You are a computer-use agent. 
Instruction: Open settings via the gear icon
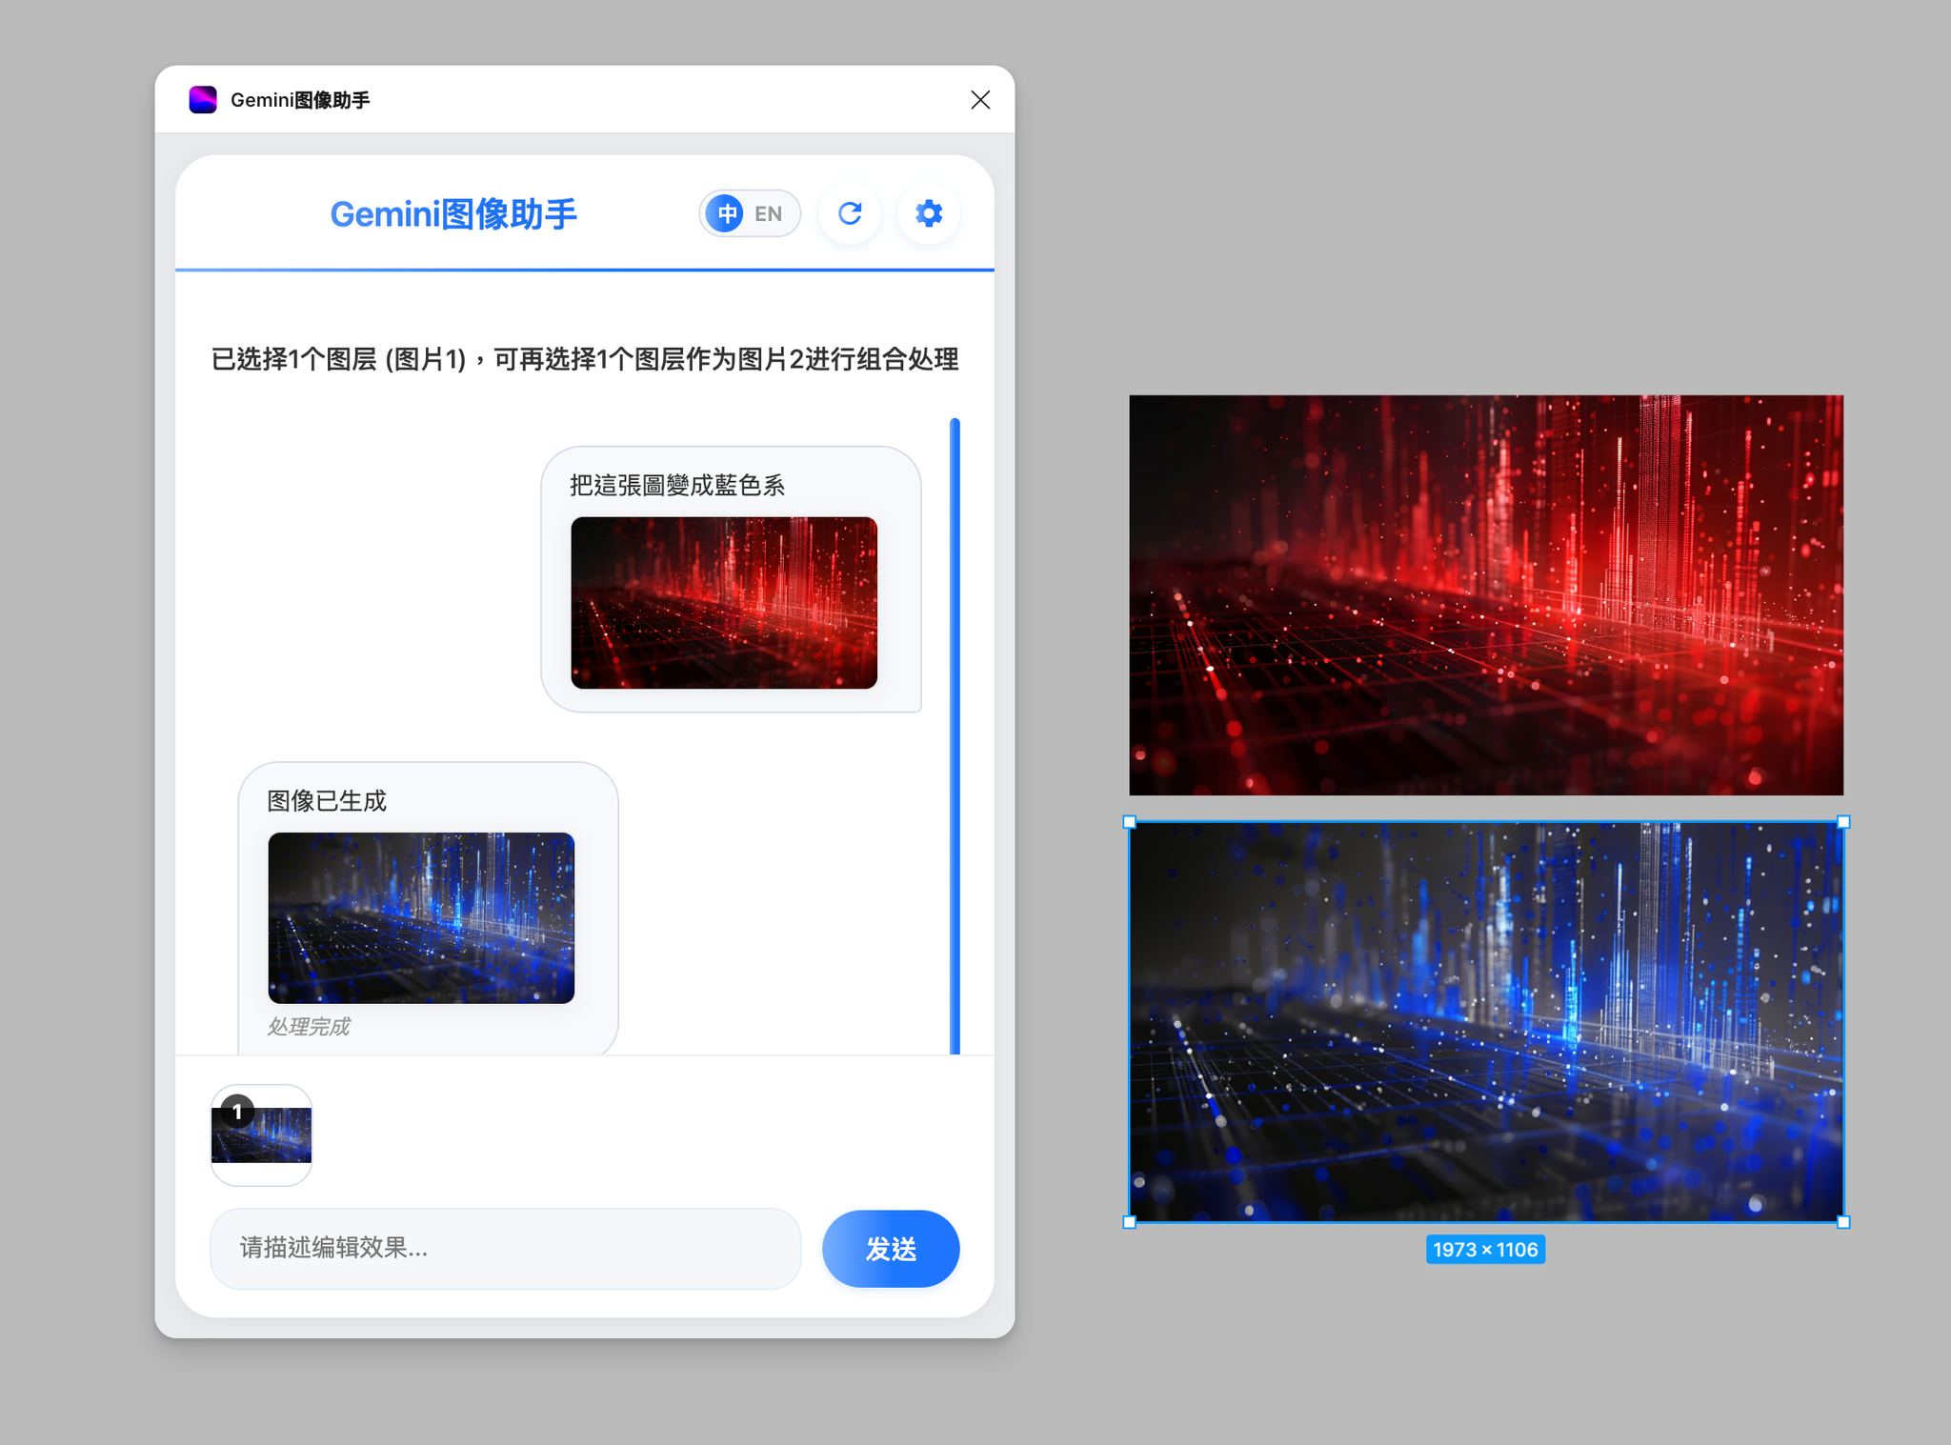tap(929, 213)
